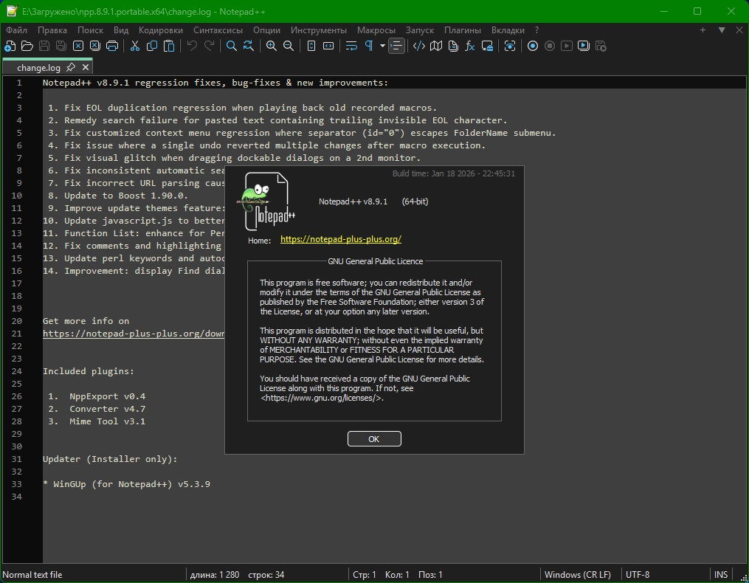This screenshot has height=583, width=749.
Task: Open Folder as Workspace panel
Action: (x=487, y=46)
